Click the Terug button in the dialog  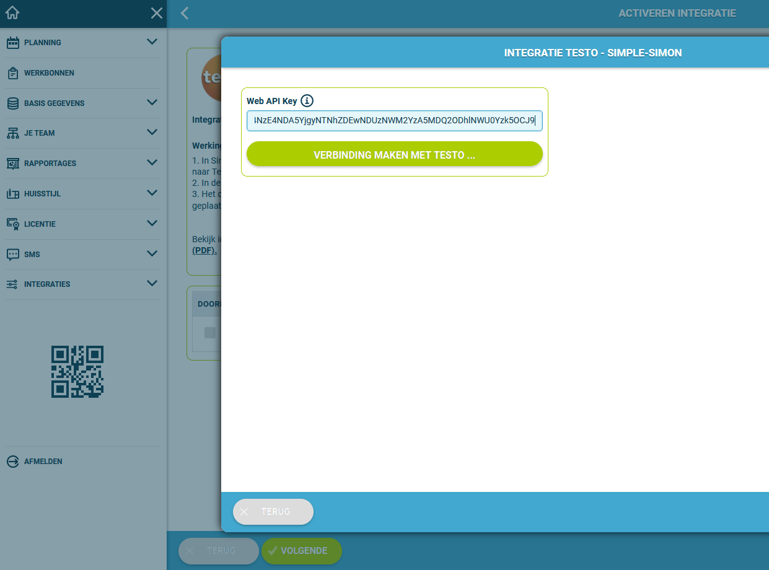273,512
